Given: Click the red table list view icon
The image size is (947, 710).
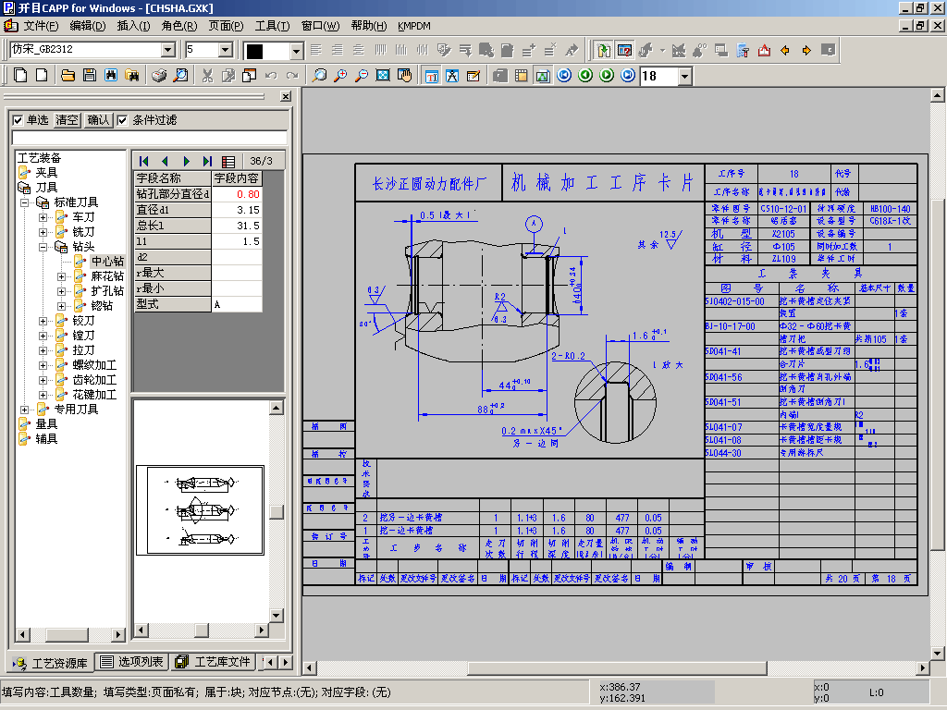Looking at the screenshot, I should tap(228, 161).
